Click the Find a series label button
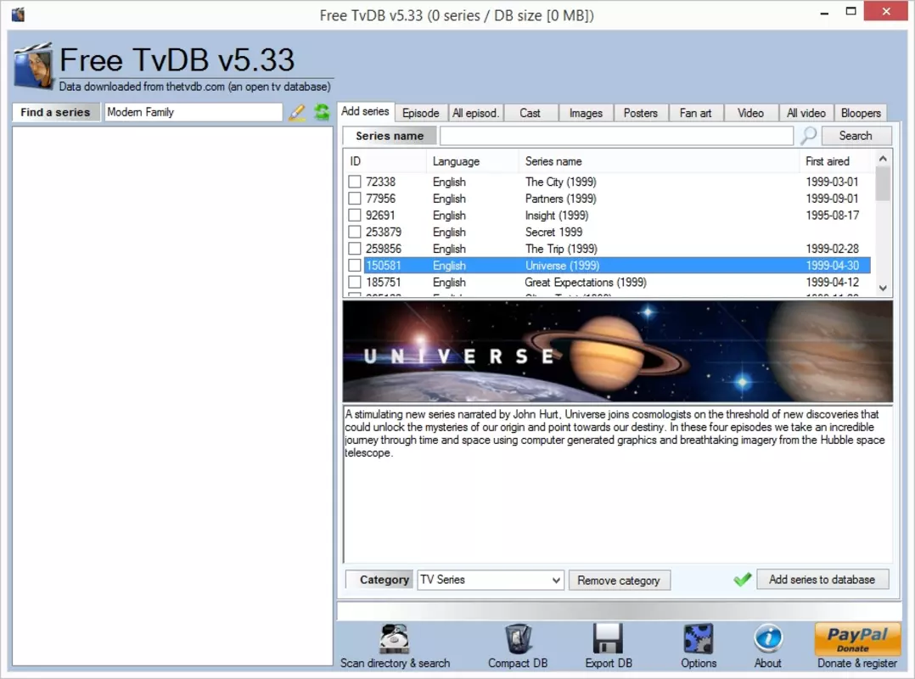The height and width of the screenshot is (679, 915). click(56, 112)
